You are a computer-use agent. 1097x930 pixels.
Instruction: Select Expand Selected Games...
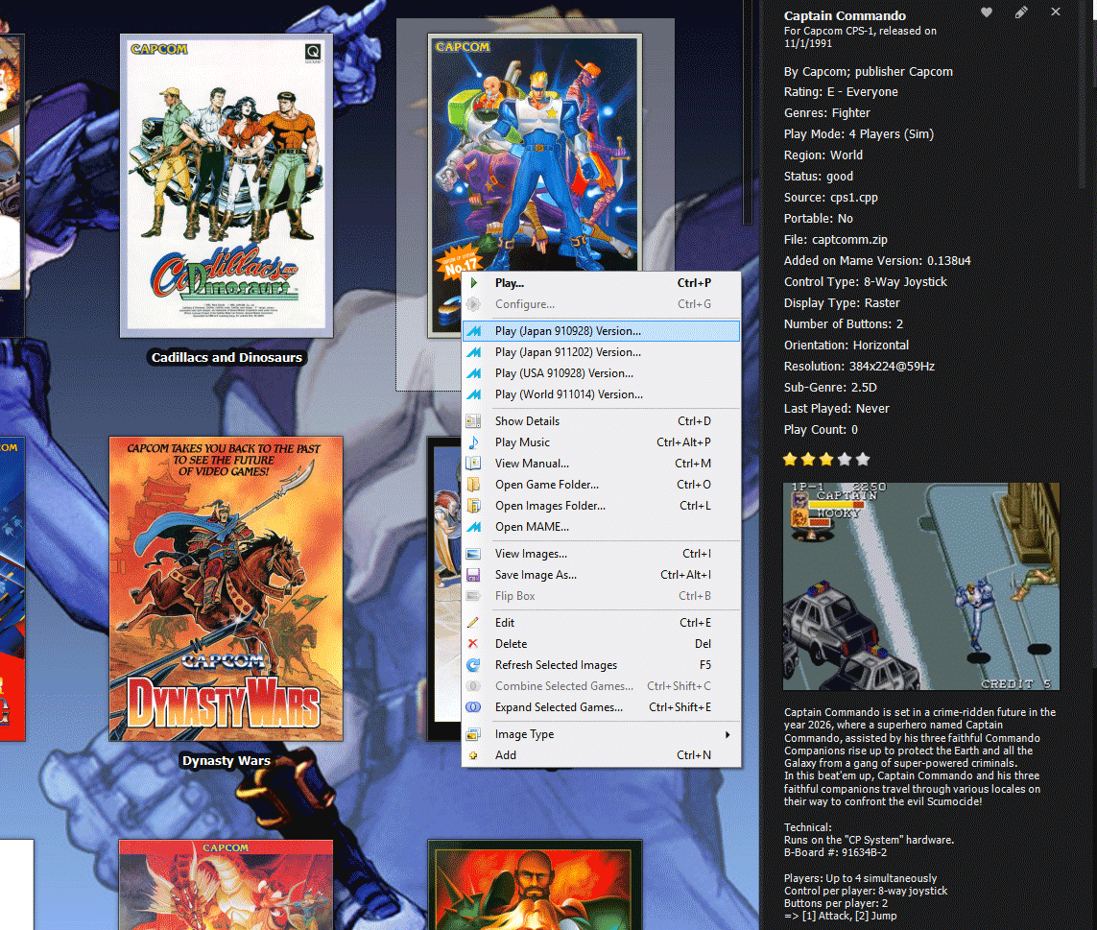pyautogui.click(x=601, y=707)
